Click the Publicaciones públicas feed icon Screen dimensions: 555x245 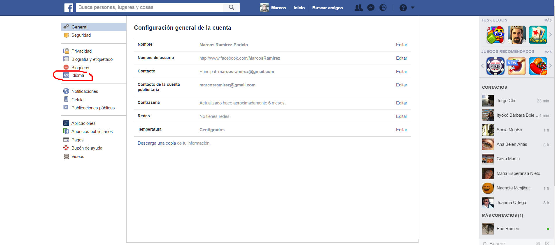click(66, 107)
